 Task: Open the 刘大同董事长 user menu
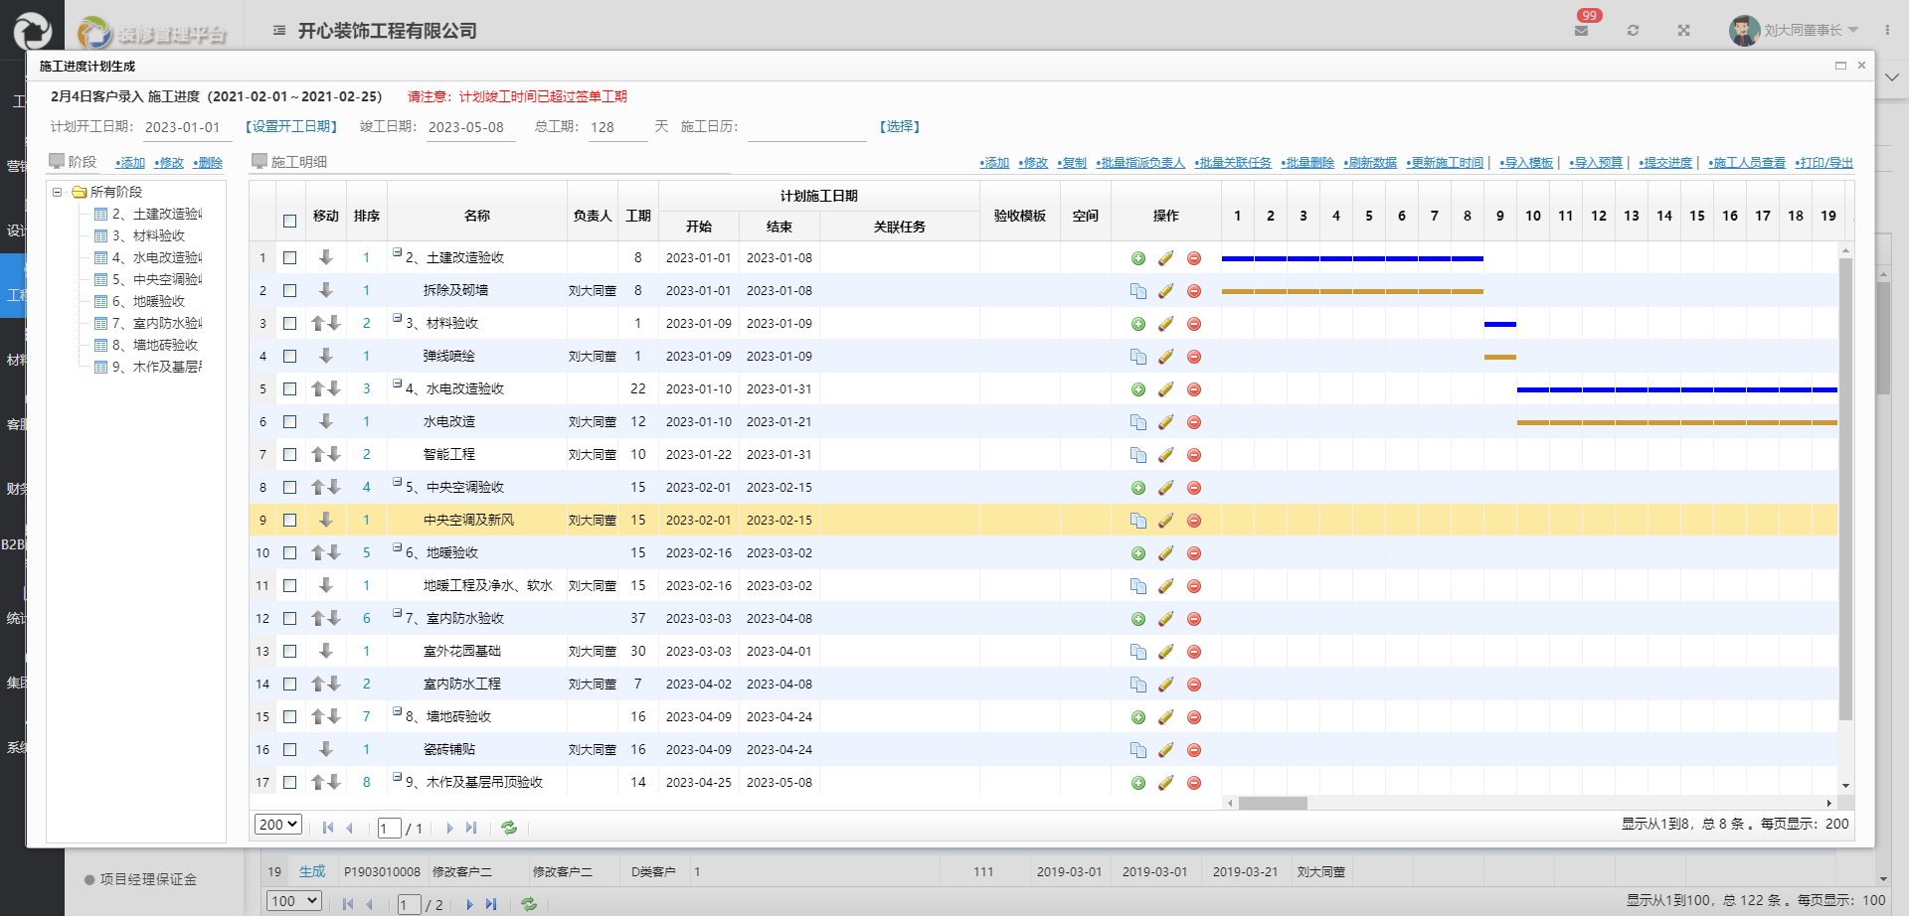pyautogui.click(x=1802, y=30)
